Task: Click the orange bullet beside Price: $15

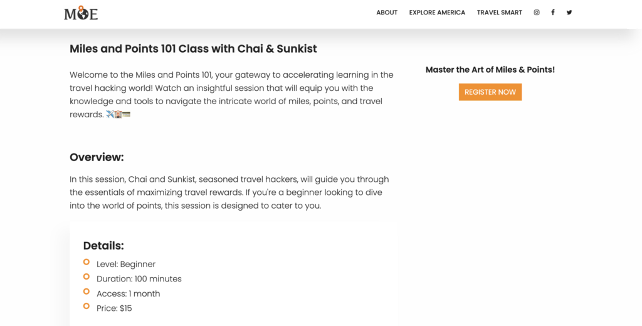Action: click(87, 306)
